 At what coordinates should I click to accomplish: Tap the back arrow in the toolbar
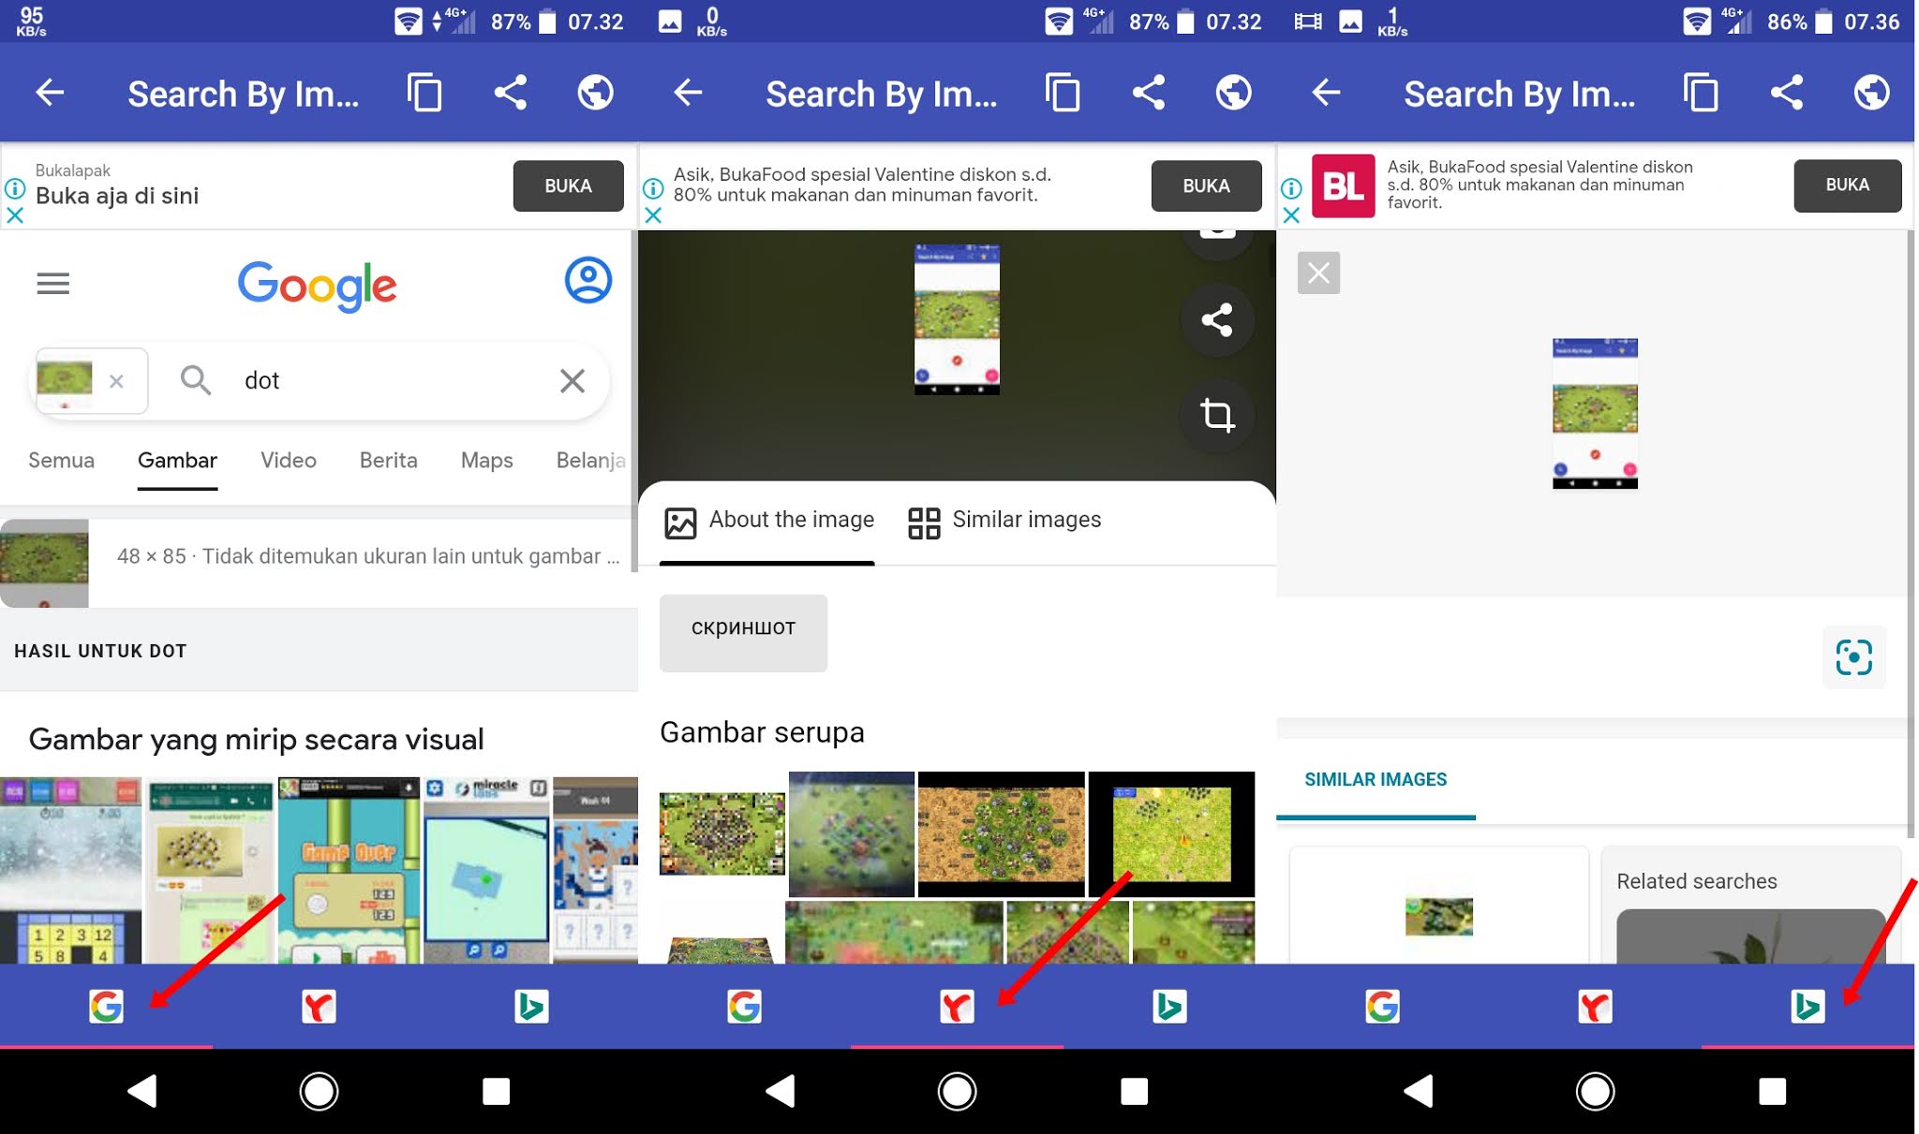point(51,93)
